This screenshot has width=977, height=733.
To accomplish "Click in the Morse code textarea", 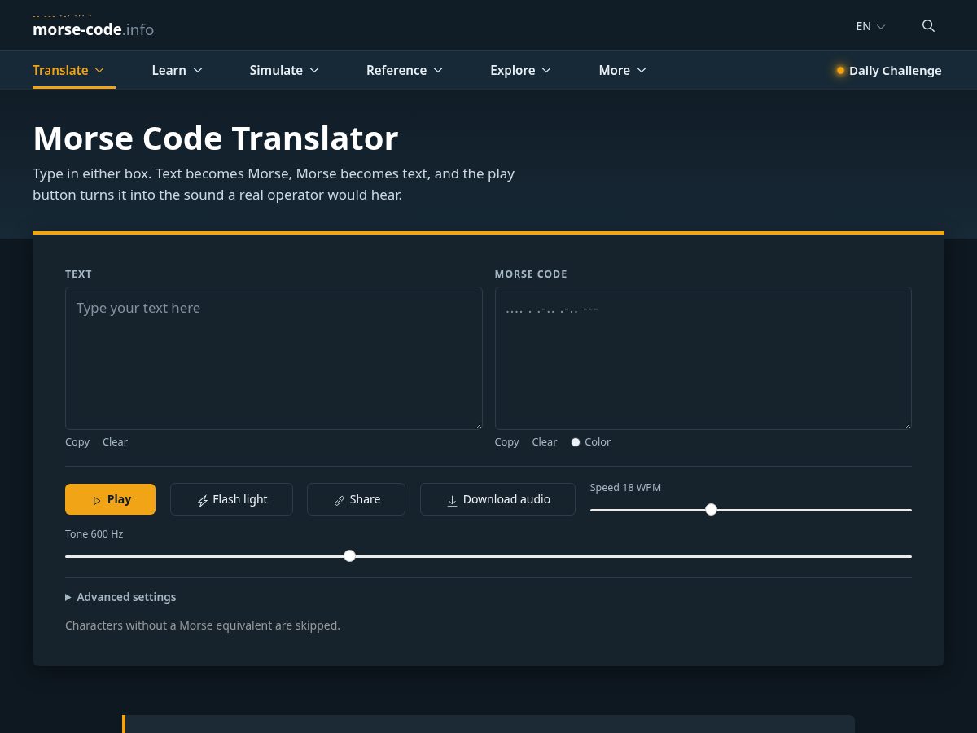I will point(703,358).
